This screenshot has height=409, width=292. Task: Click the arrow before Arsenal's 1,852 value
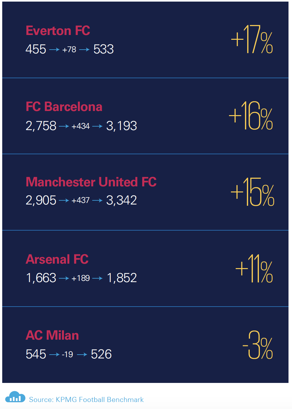point(98,278)
